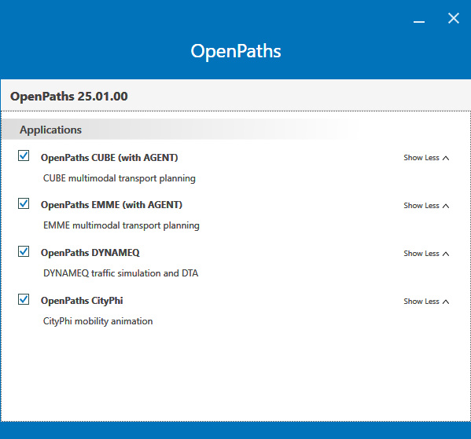This screenshot has width=471, height=439.
Task: Collapse OpenPaths CityPhi details with Show Less
Action: pyautogui.click(x=426, y=302)
